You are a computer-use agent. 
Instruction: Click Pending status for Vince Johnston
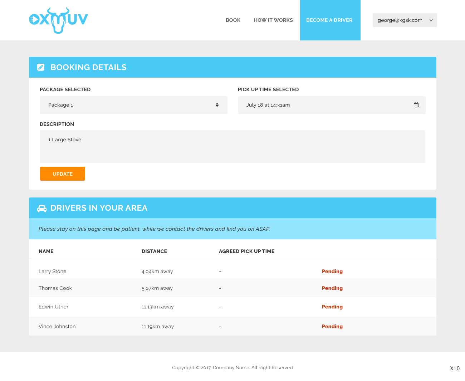click(x=332, y=327)
